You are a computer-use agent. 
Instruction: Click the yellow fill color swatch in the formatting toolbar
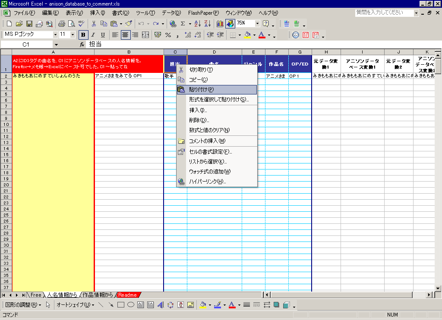tap(247, 35)
